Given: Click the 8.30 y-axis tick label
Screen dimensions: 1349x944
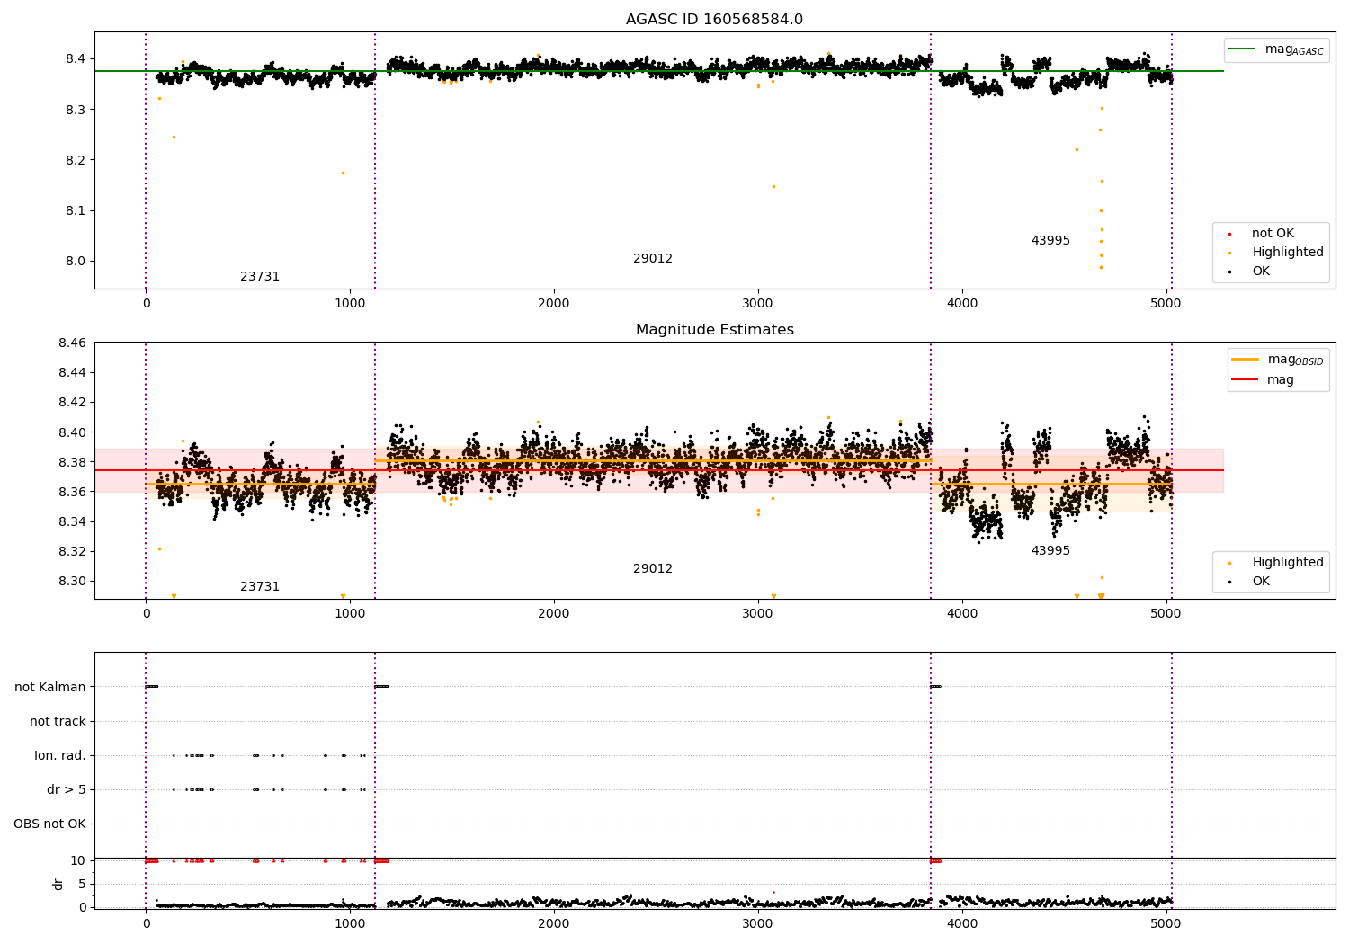Looking at the screenshot, I should (72, 582).
